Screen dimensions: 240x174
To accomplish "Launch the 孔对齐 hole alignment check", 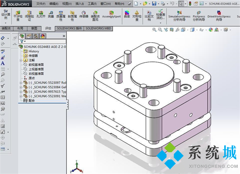I will tap(41, 14).
